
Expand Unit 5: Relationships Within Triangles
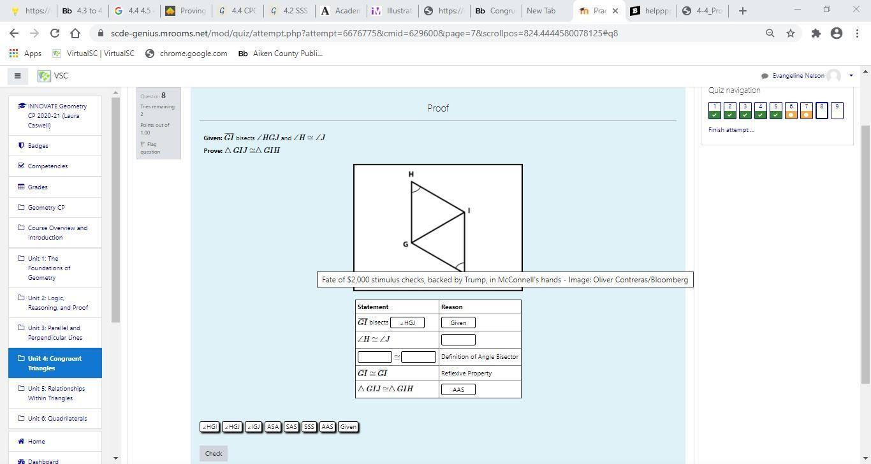tap(55, 393)
